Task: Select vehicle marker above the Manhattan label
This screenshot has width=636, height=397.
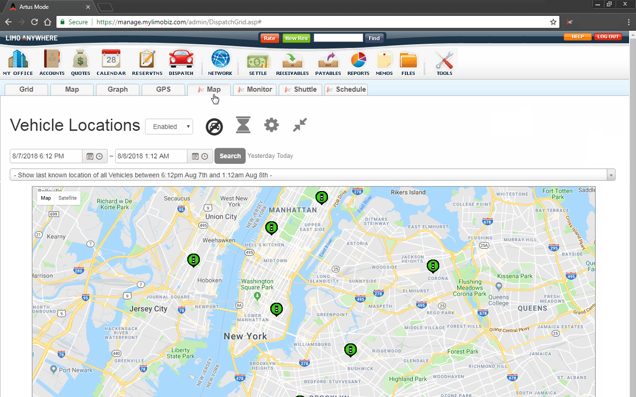Action: (322, 198)
